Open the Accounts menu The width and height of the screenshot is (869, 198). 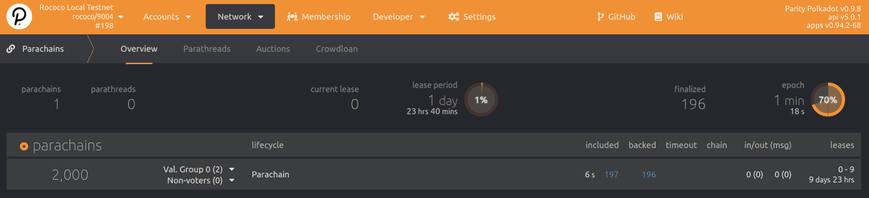pyautogui.click(x=167, y=17)
